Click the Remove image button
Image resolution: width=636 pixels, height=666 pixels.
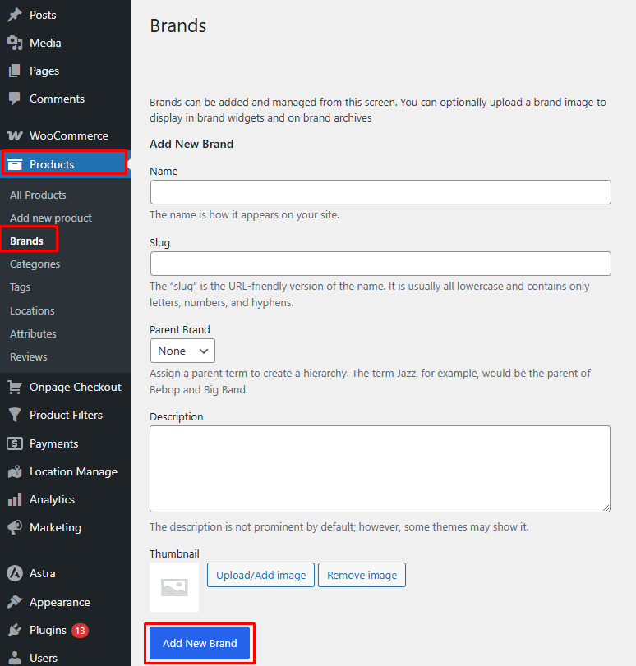(362, 575)
